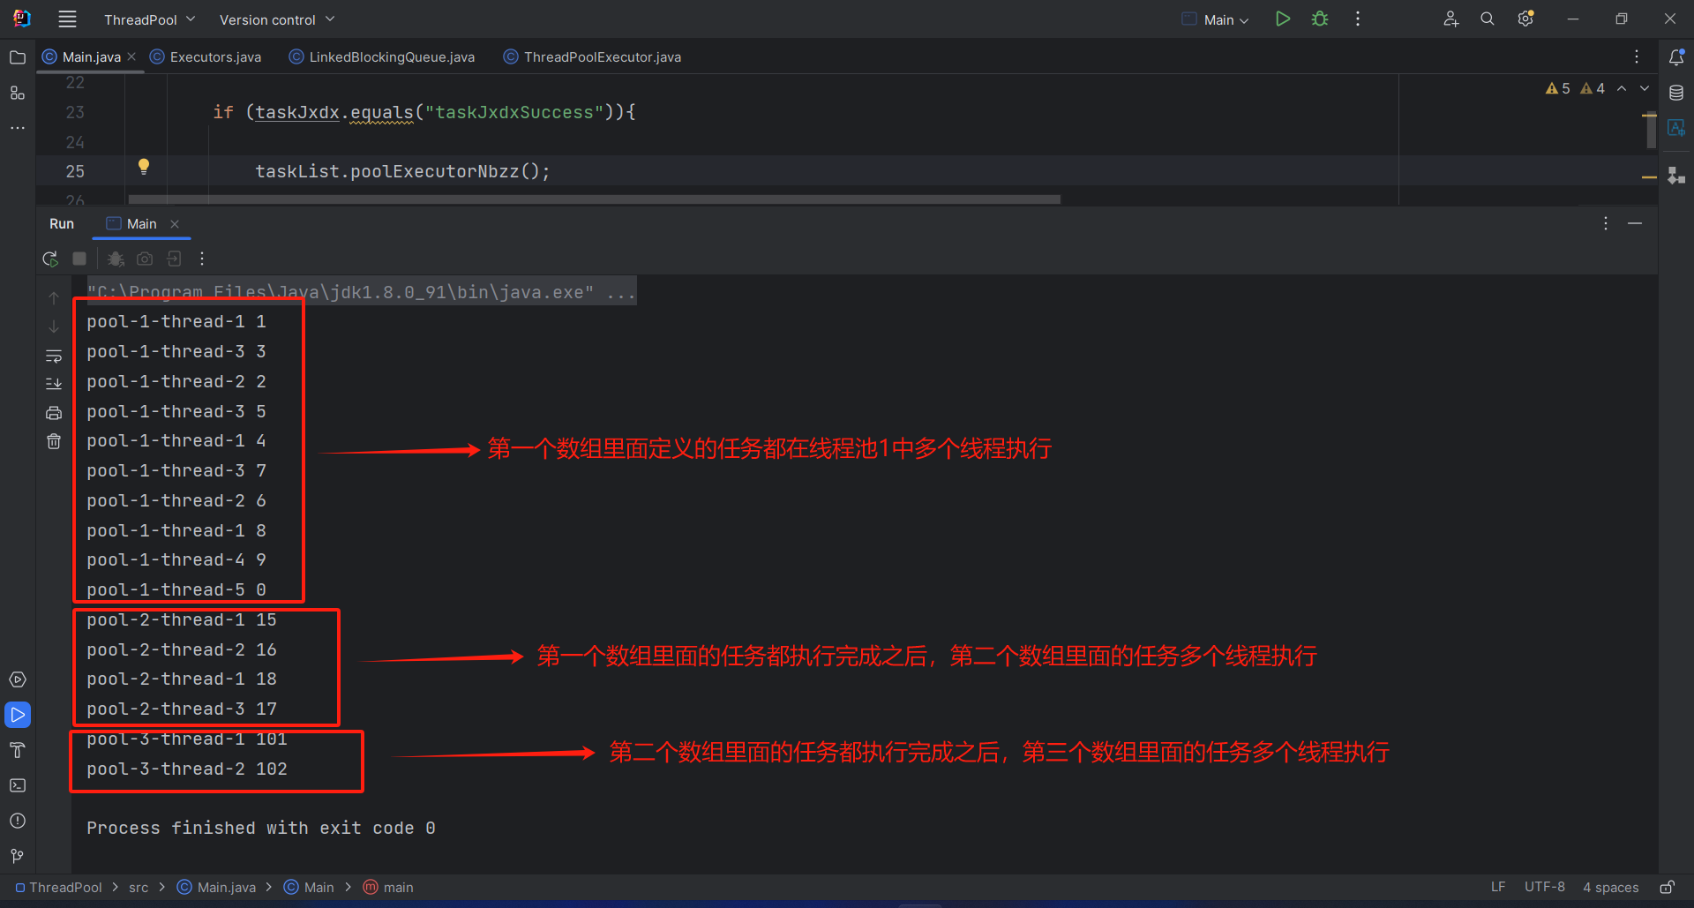Open the Notifications bell
Screen dimensions: 1694x908
coord(1676,57)
